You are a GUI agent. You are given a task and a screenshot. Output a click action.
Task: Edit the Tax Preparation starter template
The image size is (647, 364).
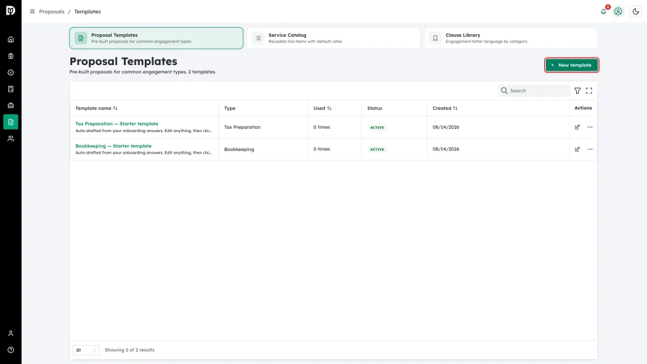pyautogui.click(x=577, y=127)
